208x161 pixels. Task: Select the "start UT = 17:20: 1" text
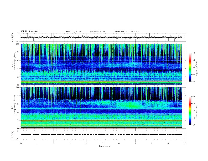(127, 32)
